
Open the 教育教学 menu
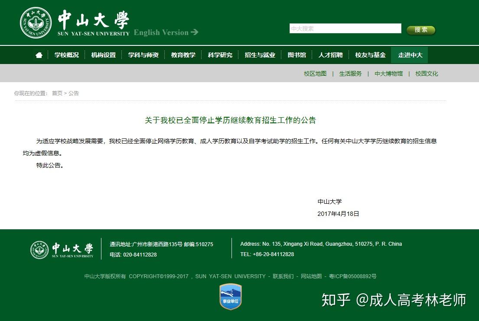183,55
